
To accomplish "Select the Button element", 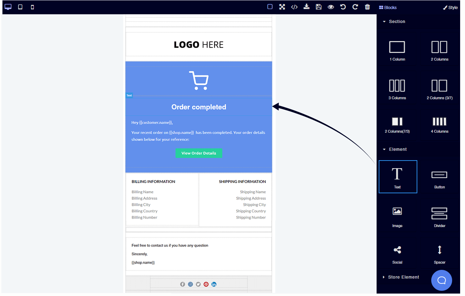I will (439, 177).
